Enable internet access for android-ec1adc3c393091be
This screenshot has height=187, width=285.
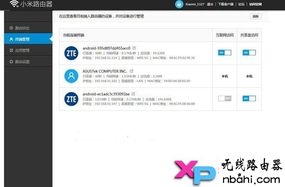225,98
